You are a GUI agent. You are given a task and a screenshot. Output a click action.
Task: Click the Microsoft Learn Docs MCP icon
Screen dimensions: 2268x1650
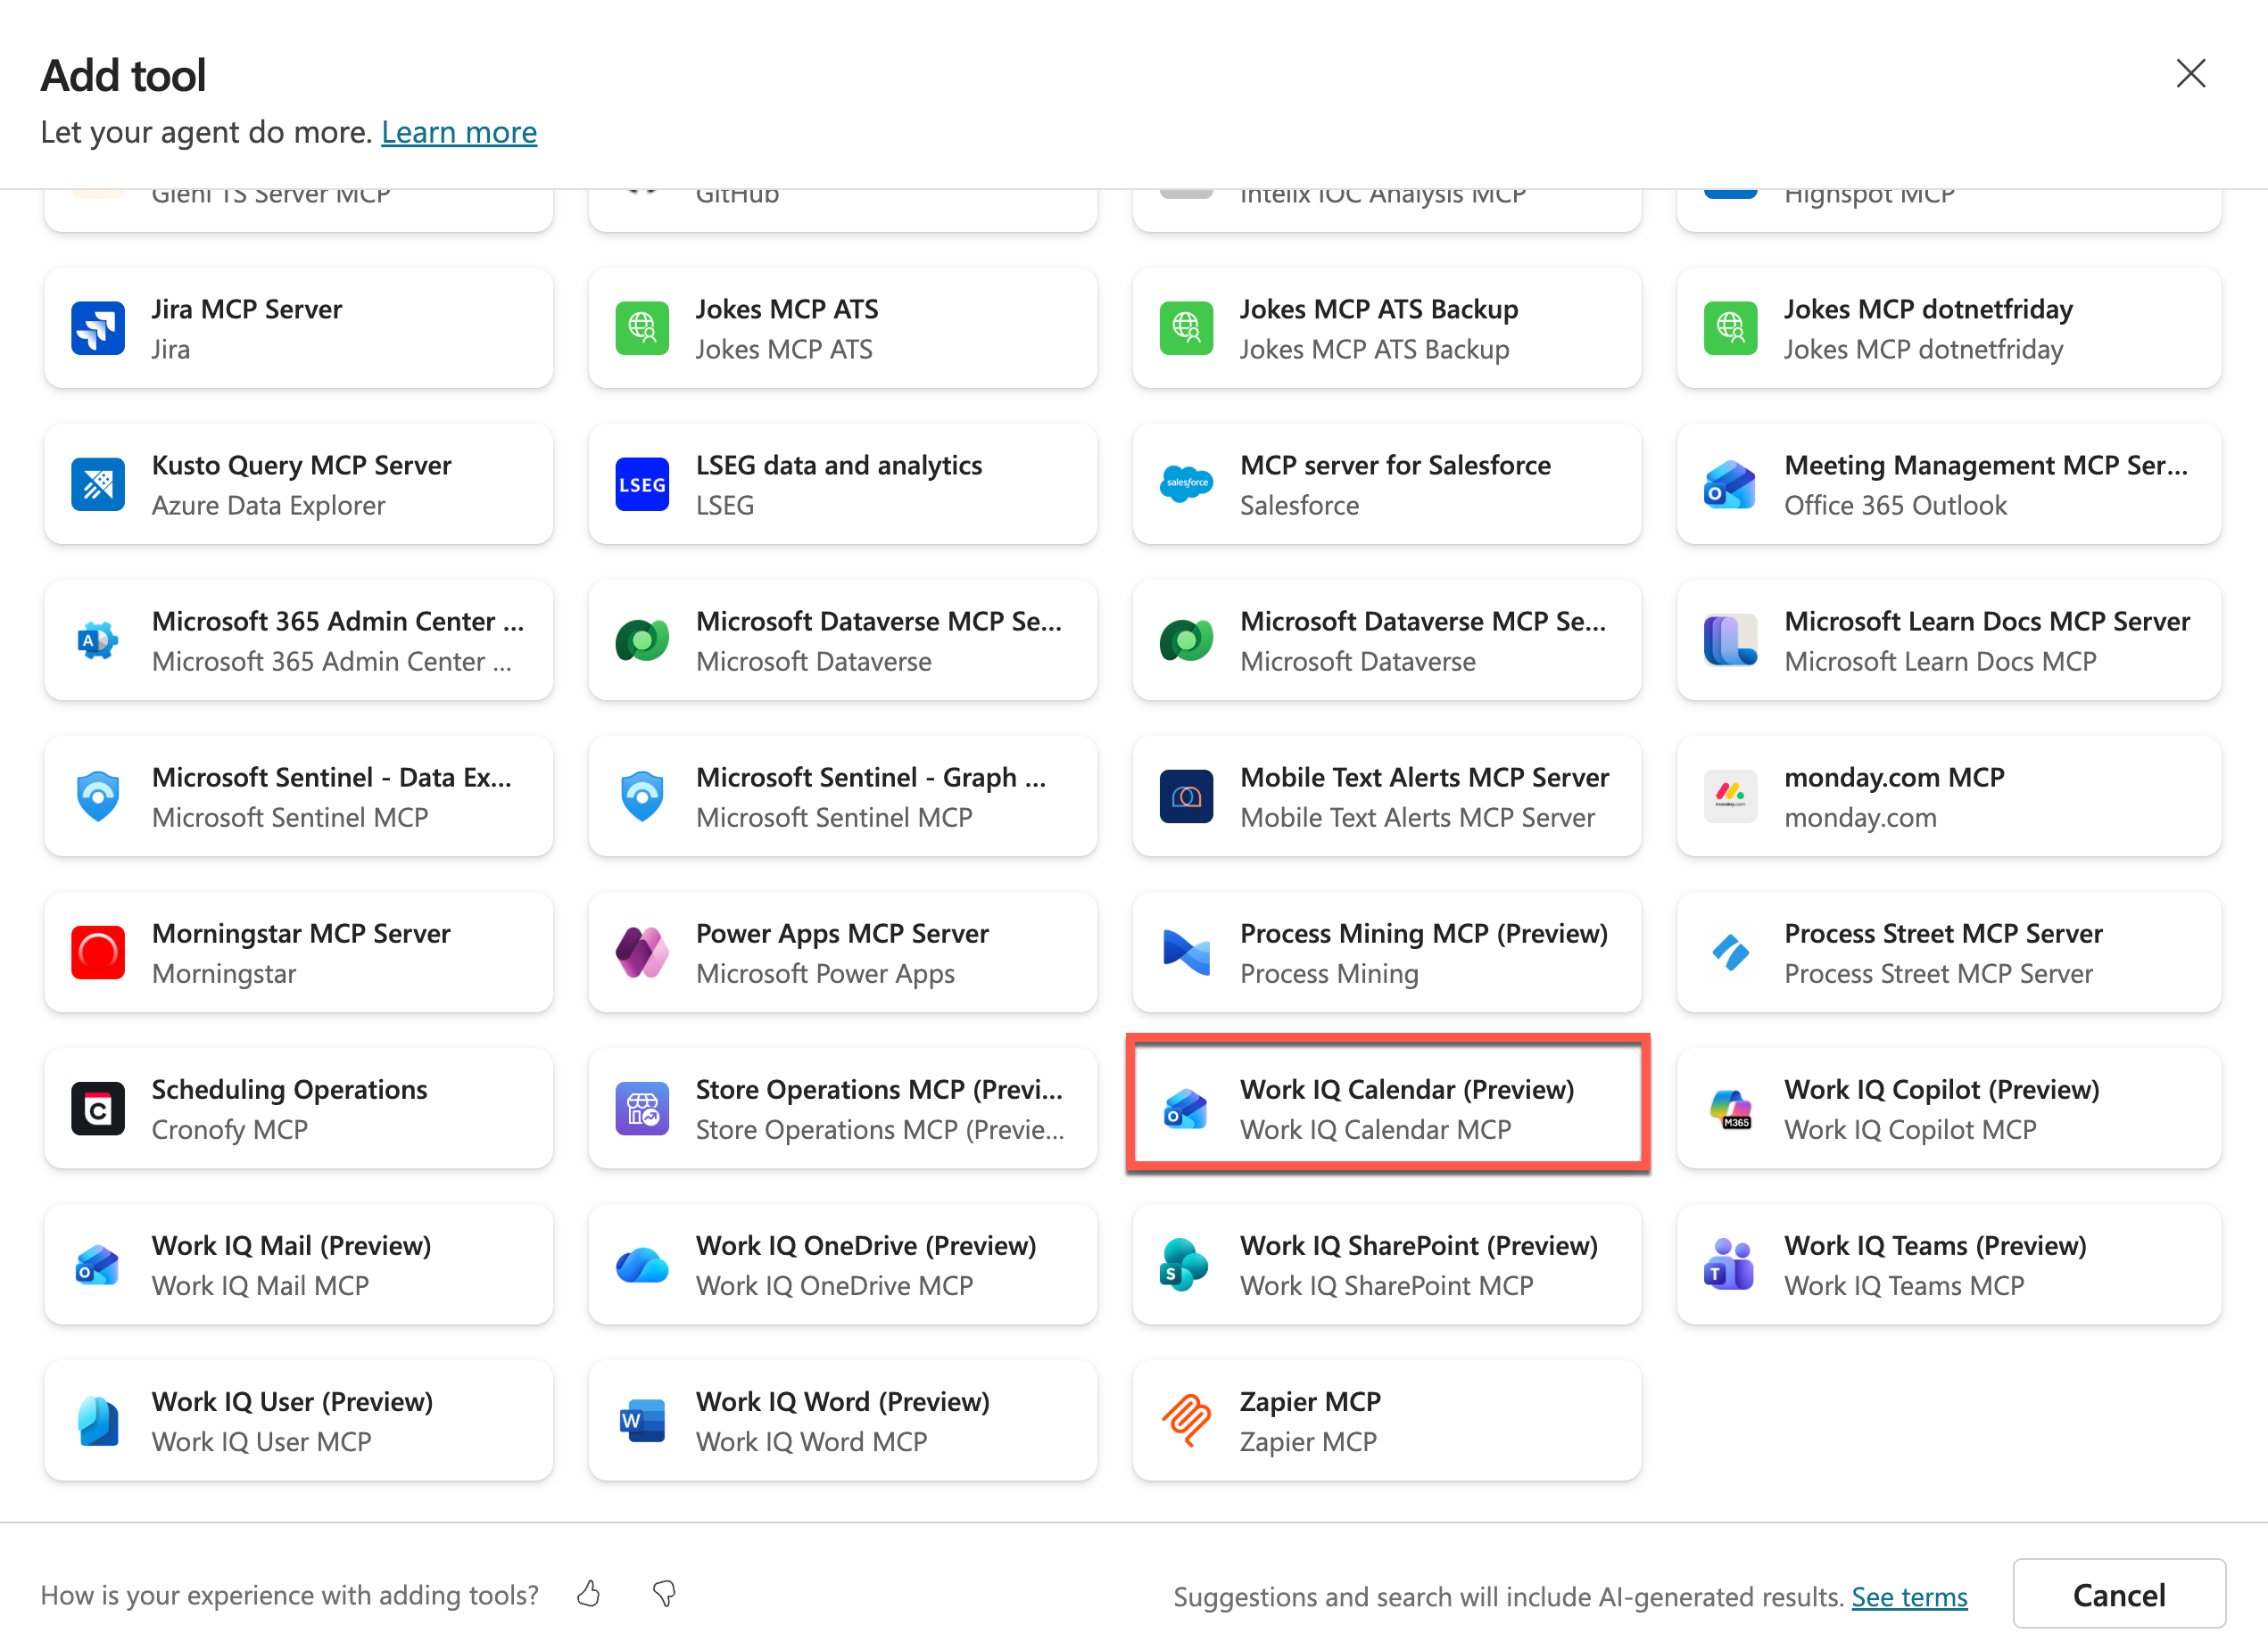1729,639
